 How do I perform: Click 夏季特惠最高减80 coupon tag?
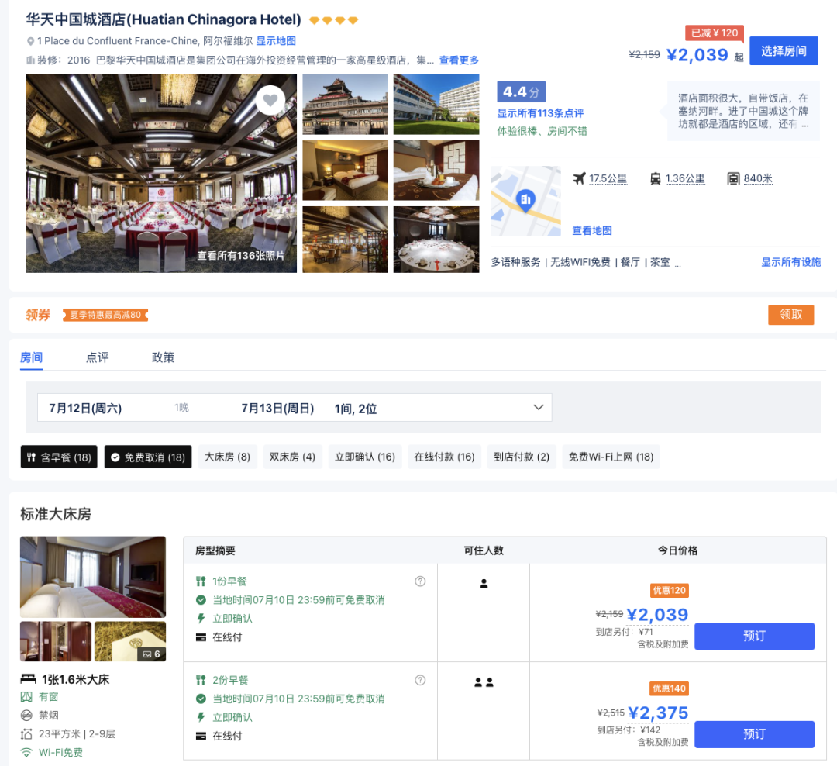pyautogui.click(x=105, y=315)
